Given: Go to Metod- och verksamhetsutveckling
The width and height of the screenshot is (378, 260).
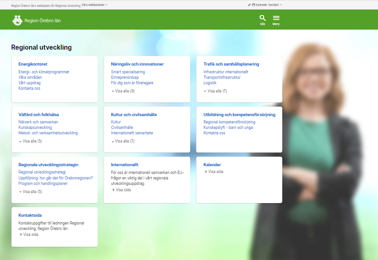Looking at the screenshot, I should coord(48,133).
